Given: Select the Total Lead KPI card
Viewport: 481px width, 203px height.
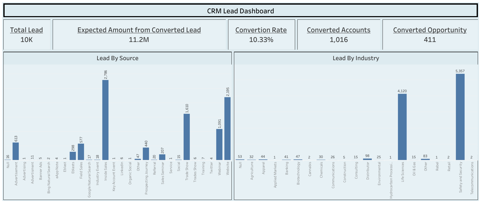Looking at the screenshot, I should click(27, 35).
